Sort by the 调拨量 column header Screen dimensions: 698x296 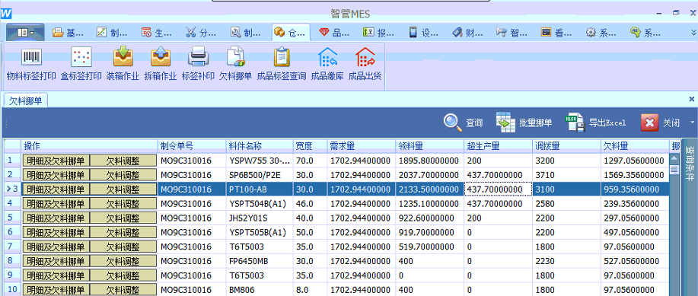click(x=567, y=146)
